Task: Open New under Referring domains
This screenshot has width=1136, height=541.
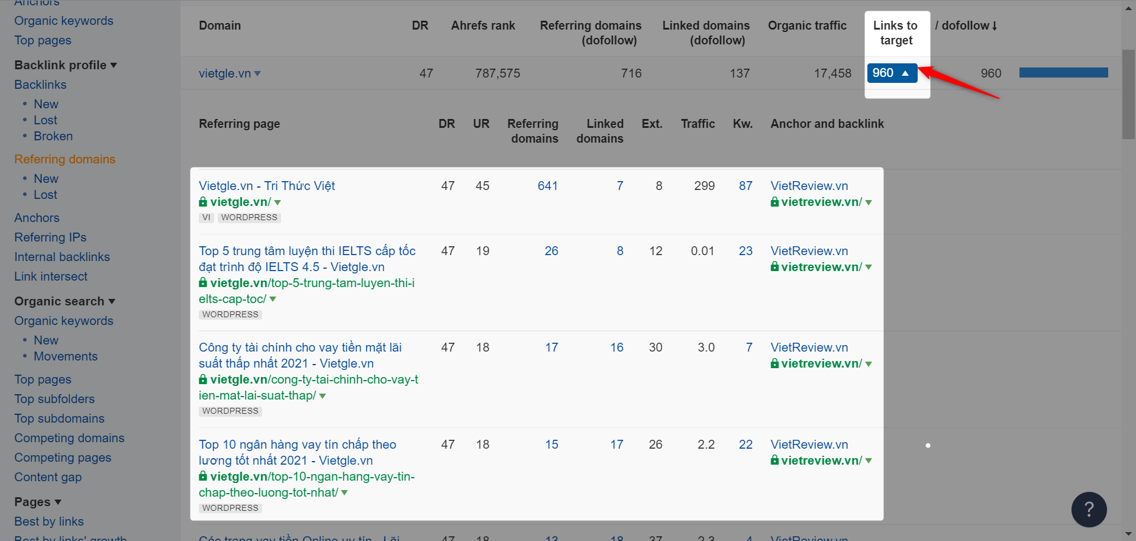Action: (46, 179)
